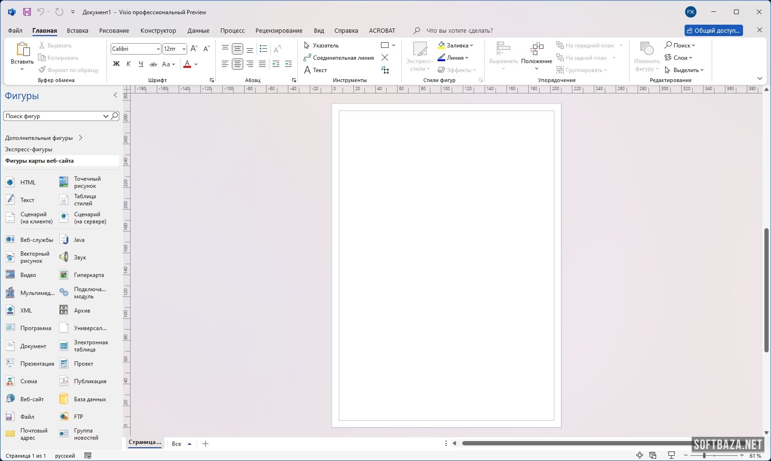
Task: Click the save icon in title bar
Action: pos(27,12)
